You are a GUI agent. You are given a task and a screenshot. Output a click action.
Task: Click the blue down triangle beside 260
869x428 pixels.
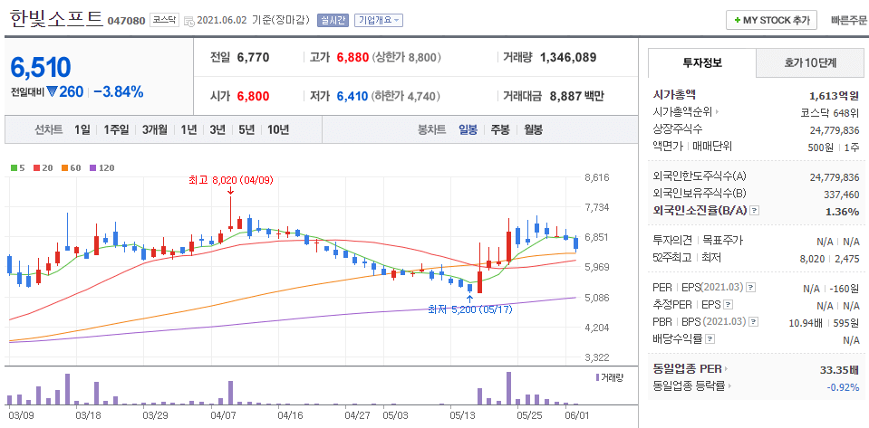point(52,91)
